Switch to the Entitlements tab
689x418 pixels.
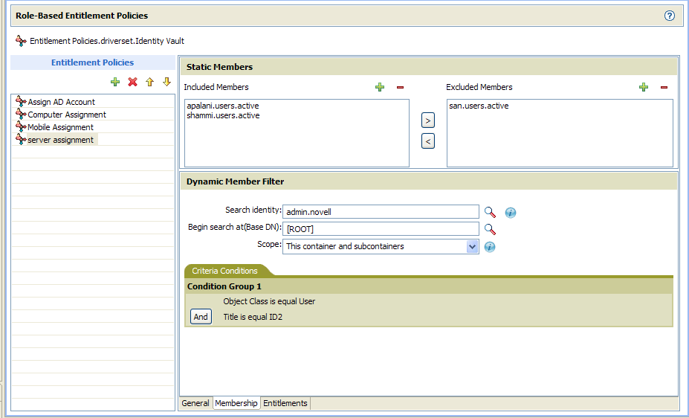(285, 403)
